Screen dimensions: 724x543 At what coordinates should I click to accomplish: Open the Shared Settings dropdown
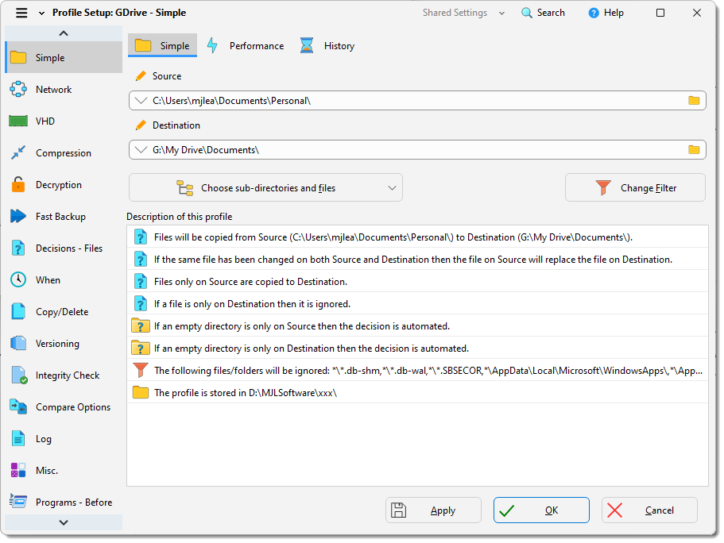click(x=463, y=12)
